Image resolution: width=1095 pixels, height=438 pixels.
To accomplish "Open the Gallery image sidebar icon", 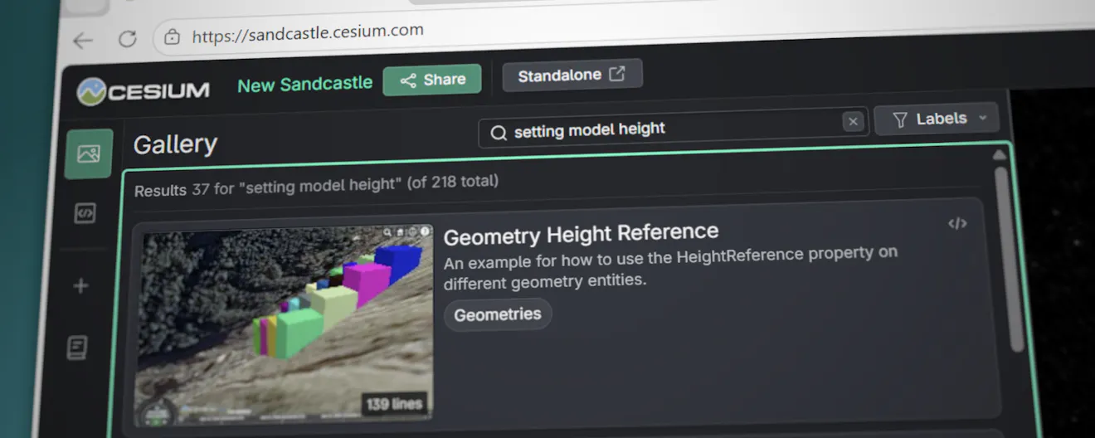I will pyautogui.click(x=88, y=153).
